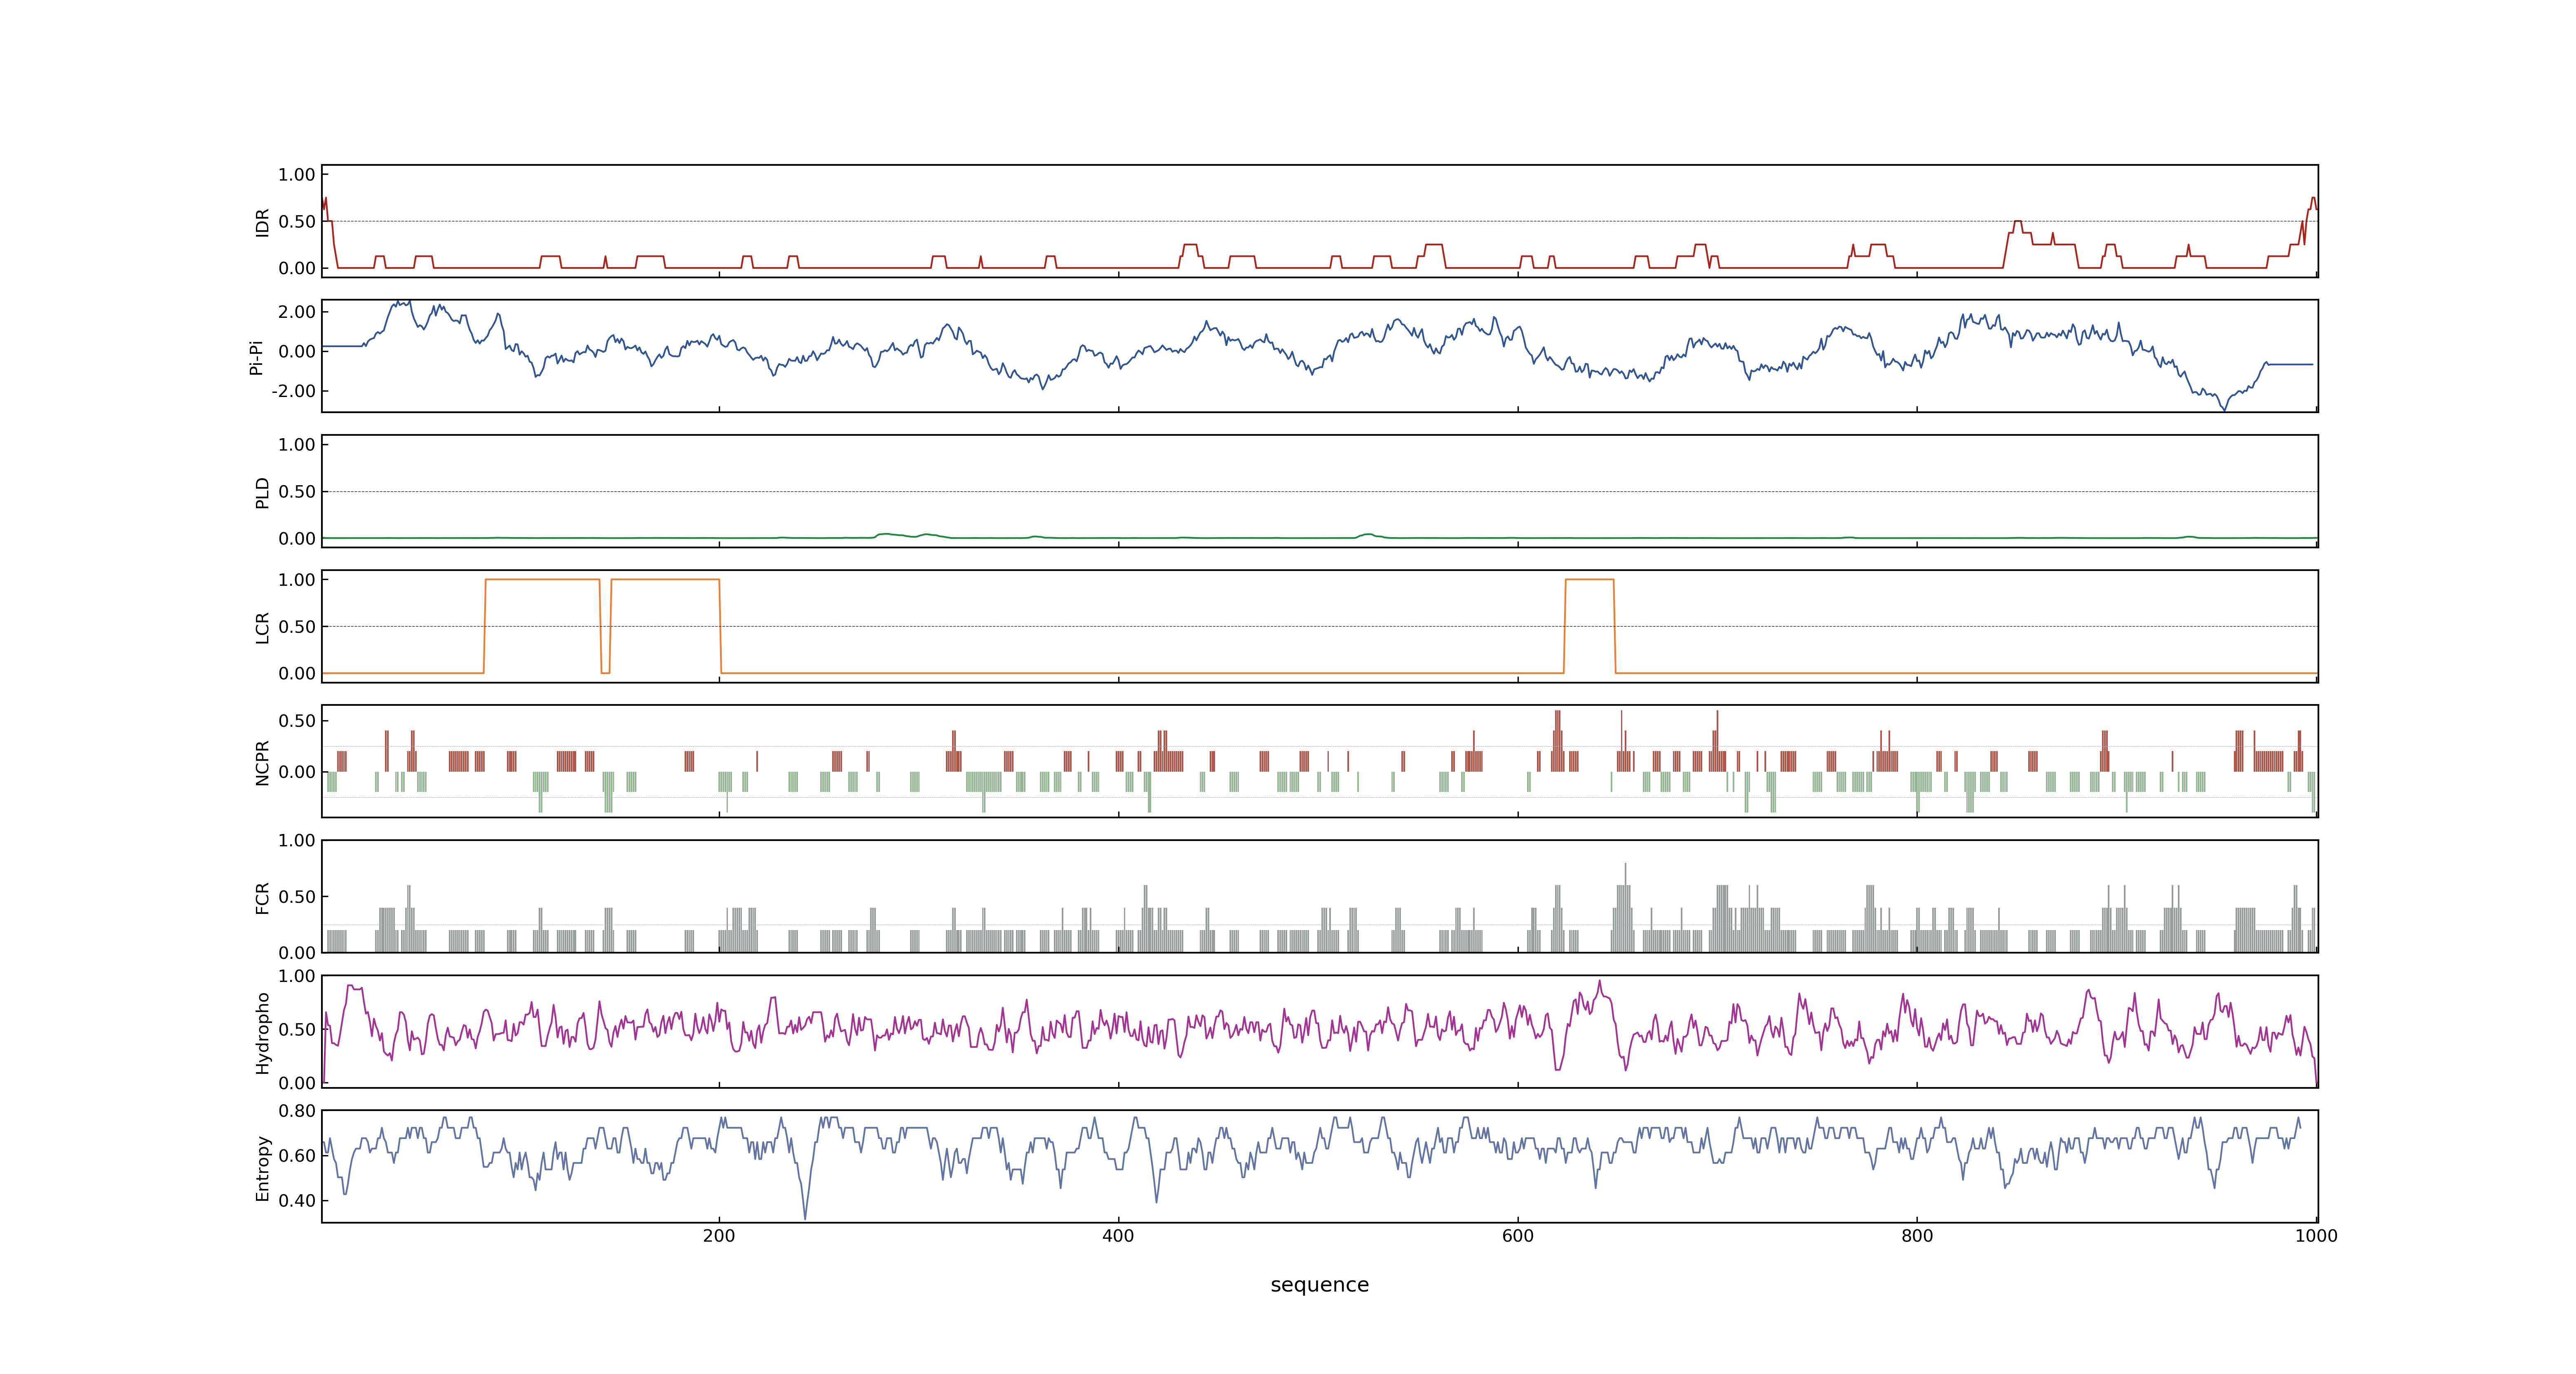Screen dimensions: 2576x1374
Task: Click the 800 x-axis tick label
Action: [x=1916, y=1236]
